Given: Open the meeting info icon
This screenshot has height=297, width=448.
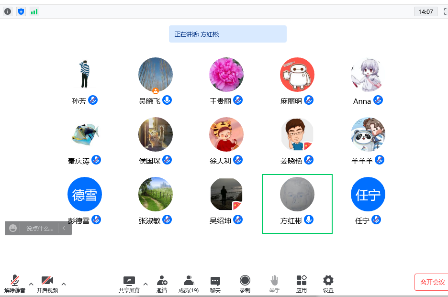Looking at the screenshot, I should point(8,11).
